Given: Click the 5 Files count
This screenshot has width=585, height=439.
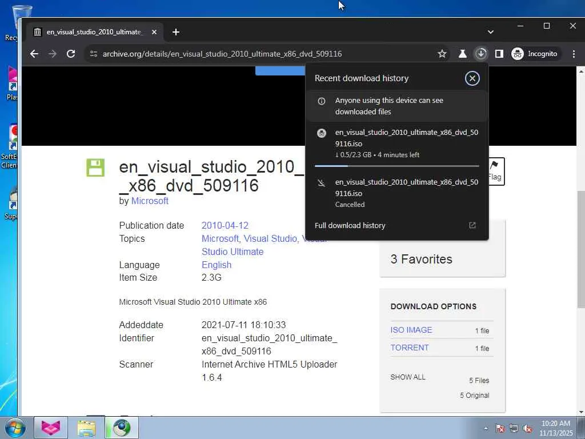Looking at the screenshot, I should coord(479,380).
